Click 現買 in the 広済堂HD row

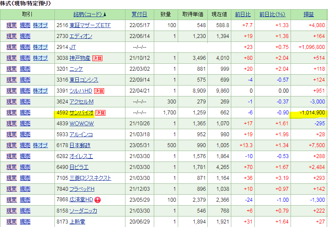coord(11,200)
